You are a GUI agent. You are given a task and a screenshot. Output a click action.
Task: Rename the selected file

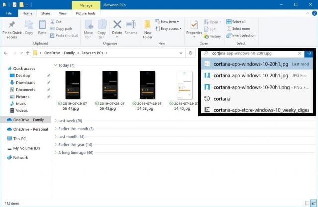(x=131, y=28)
